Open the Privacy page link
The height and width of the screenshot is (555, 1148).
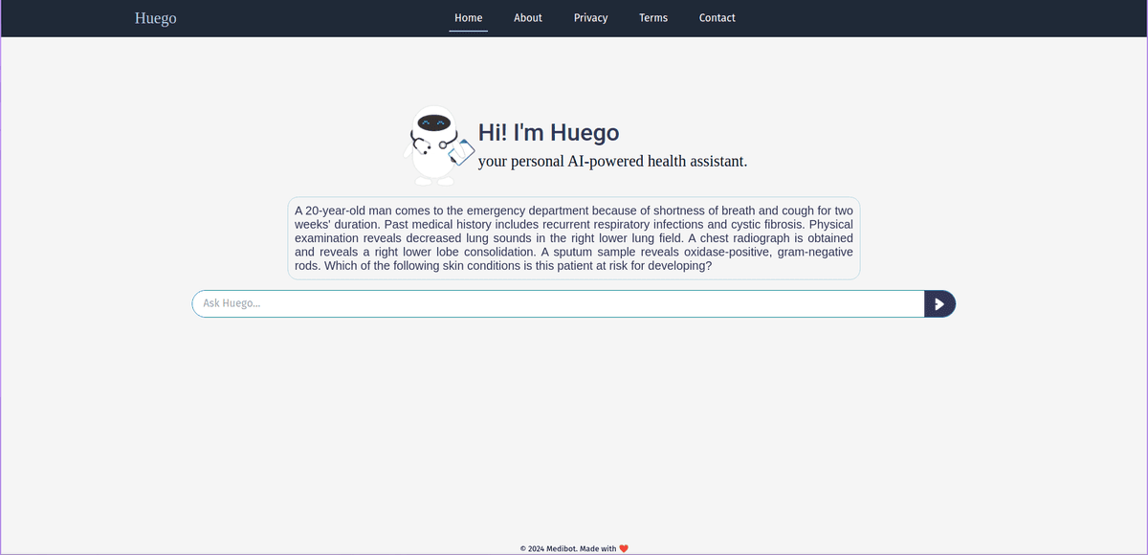590,18
